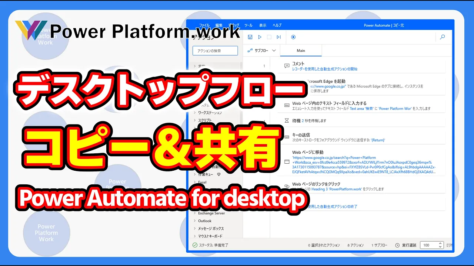The image size is (474, 266).
Task: Click the 2 seconds value in 待機 action
Action: coord(303,120)
